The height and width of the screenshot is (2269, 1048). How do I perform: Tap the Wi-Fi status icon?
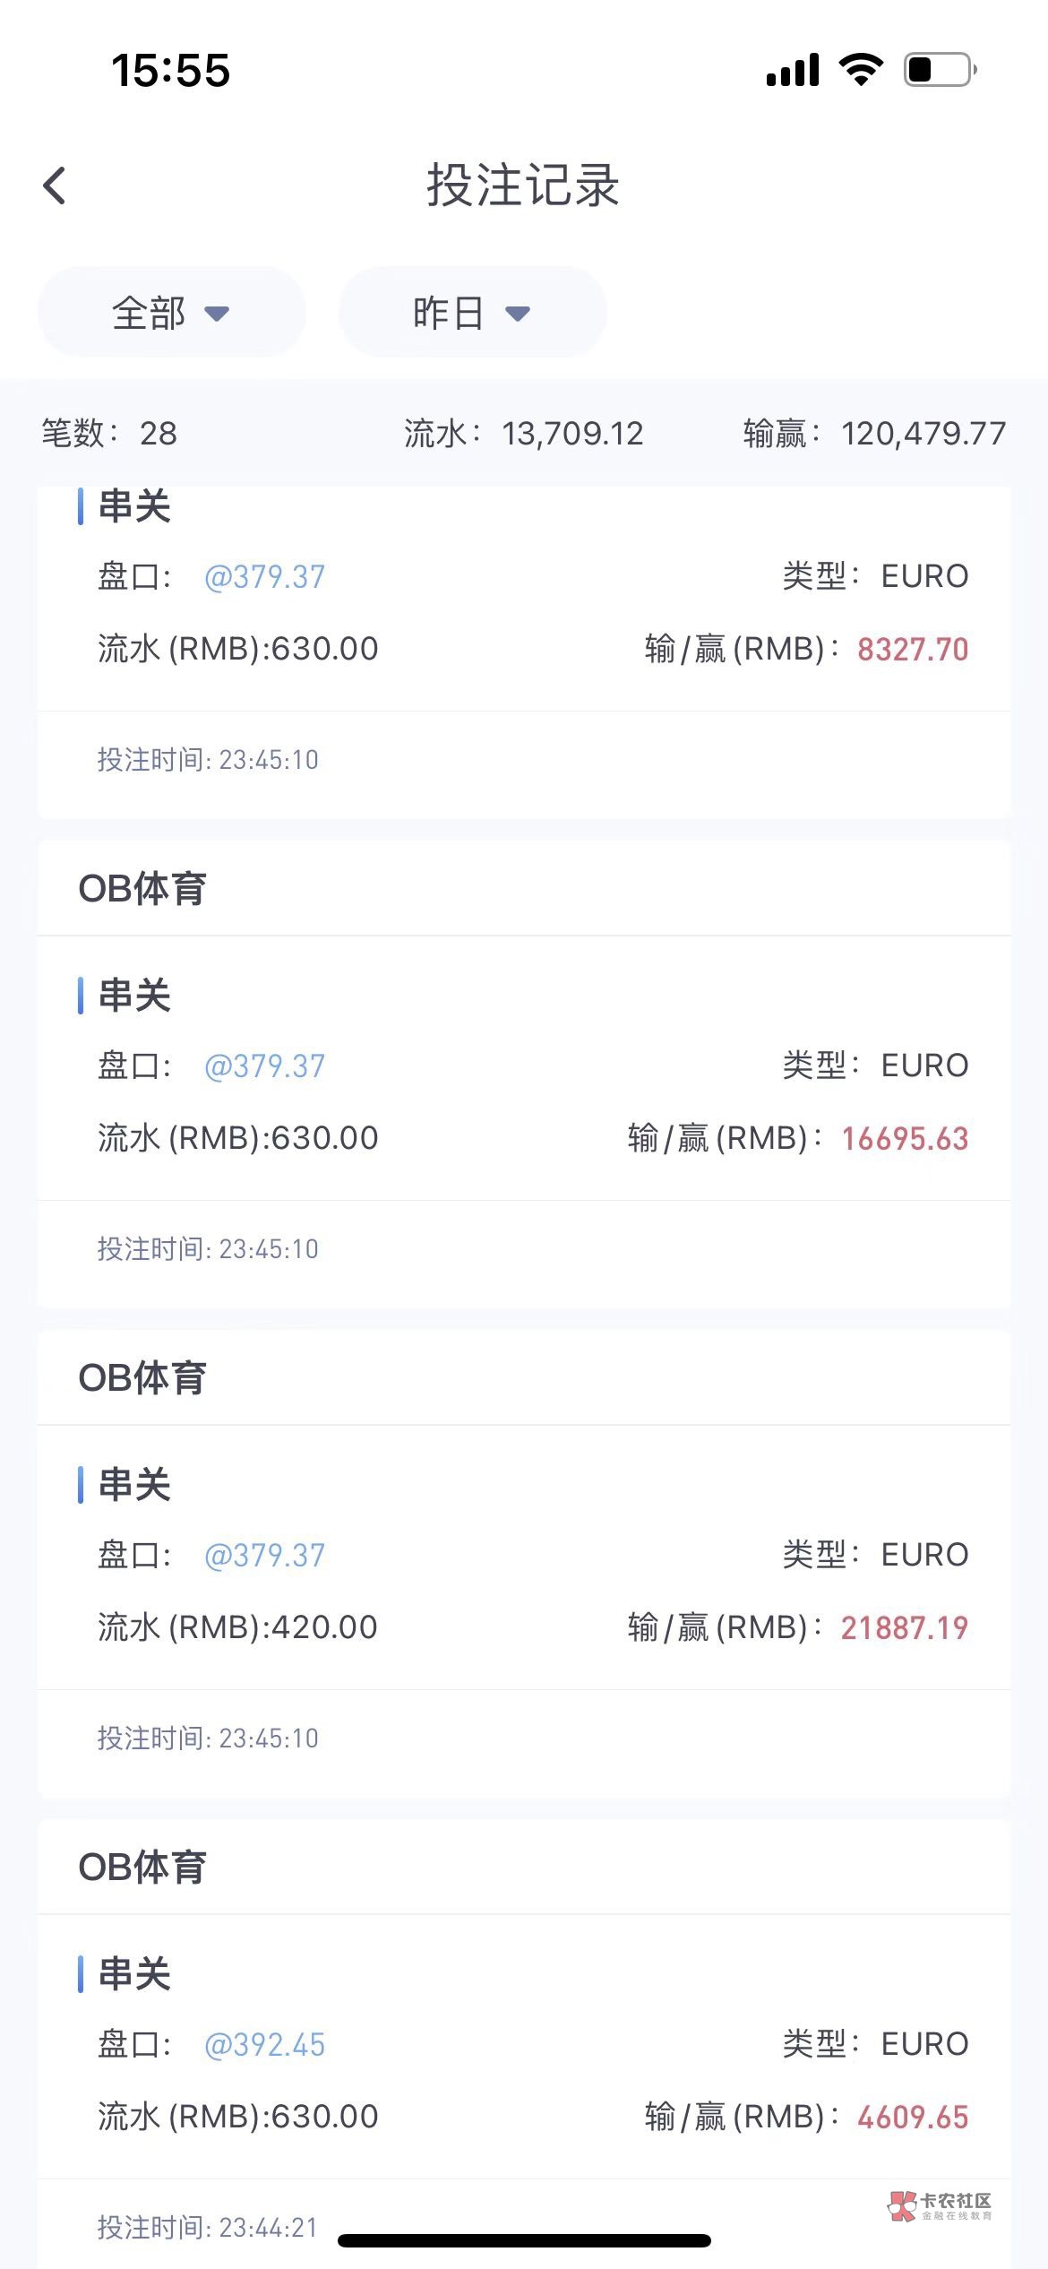tap(860, 70)
